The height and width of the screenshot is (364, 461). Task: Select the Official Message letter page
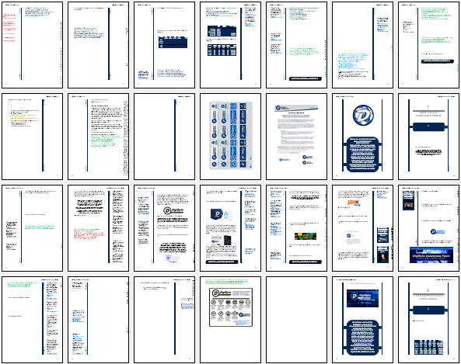point(296,137)
